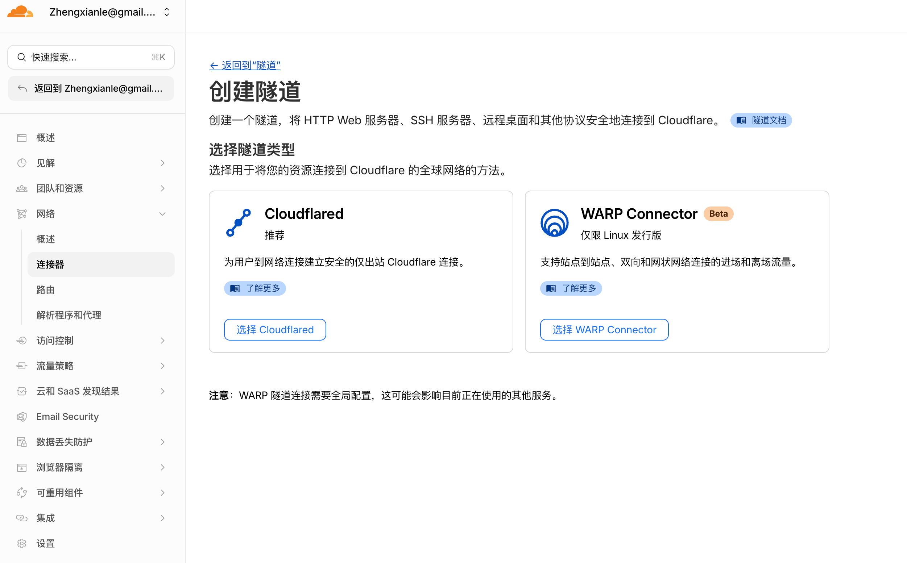The height and width of the screenshot is (563, 907).
Task: Click the 快速搜索 input field
Action: click(91, 57)
